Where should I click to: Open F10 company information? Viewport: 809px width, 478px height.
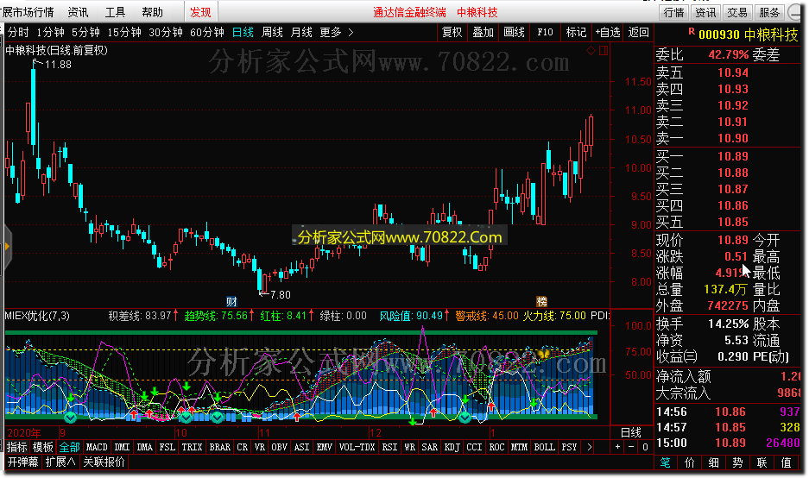coord(545,33)
